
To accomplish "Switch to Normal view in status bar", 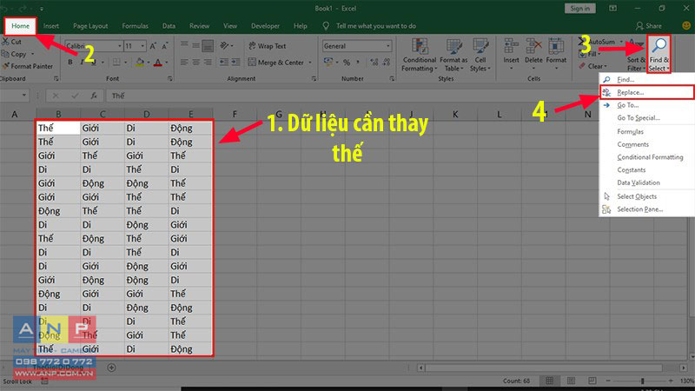I will coord(550,381).
